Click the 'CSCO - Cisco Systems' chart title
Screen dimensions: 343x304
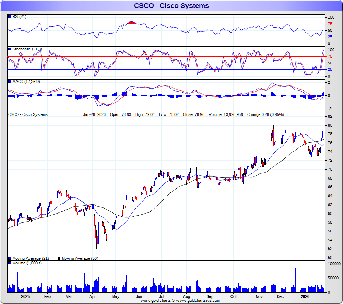pos(171,5)
